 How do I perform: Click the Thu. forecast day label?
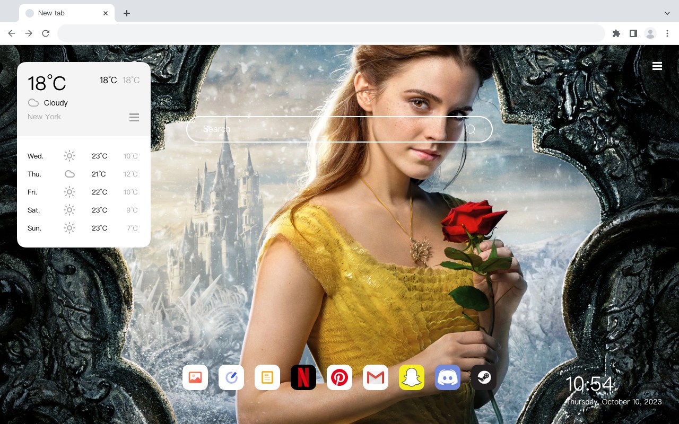pos(34,174)
